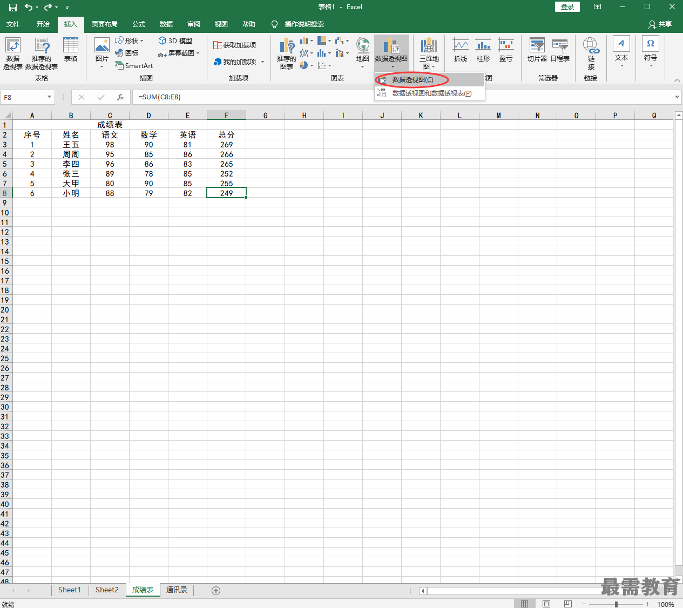Insert a Table (表格) from ribbon

(71, 50)
